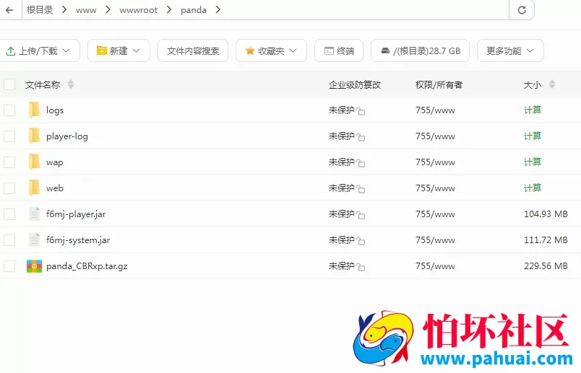This screenshot has width=581, height=373.
Task: Expand chevron after wwwroot breadcrumb
Action: 169,9
